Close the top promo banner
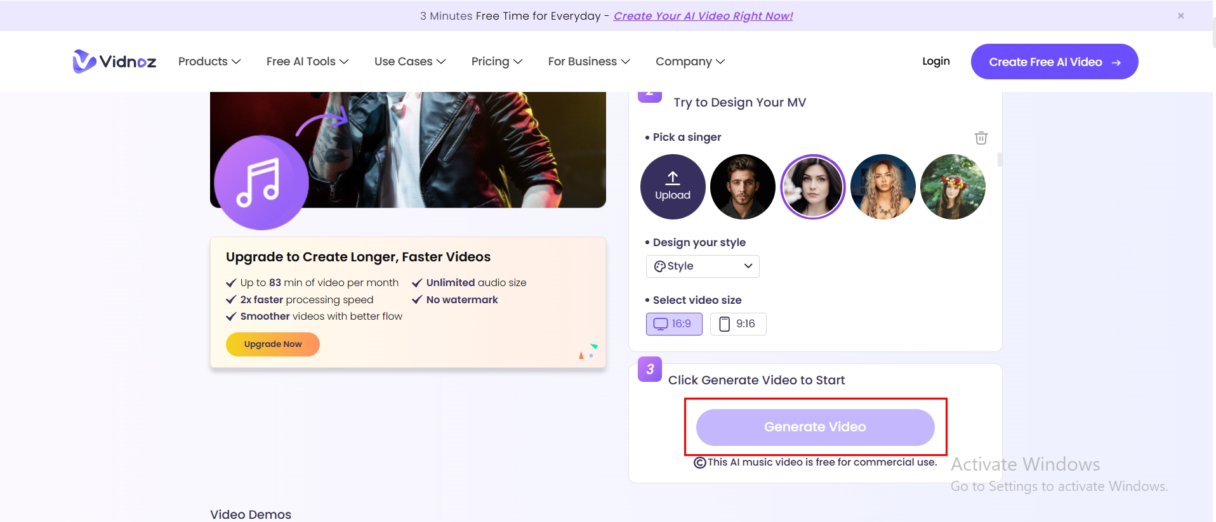Screen dimensions: 1216x522 pyautogui.click(x=1180, y=16)
